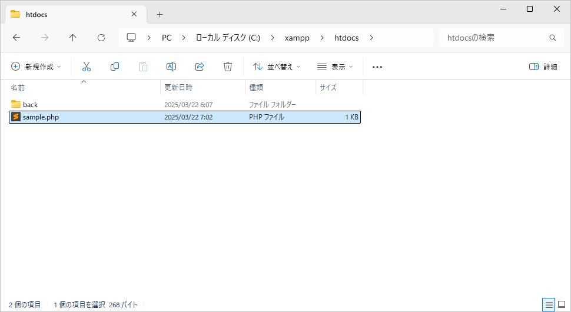Switch to details list view layout
Screen dimensions: 571x312
[x=549, y=304]
